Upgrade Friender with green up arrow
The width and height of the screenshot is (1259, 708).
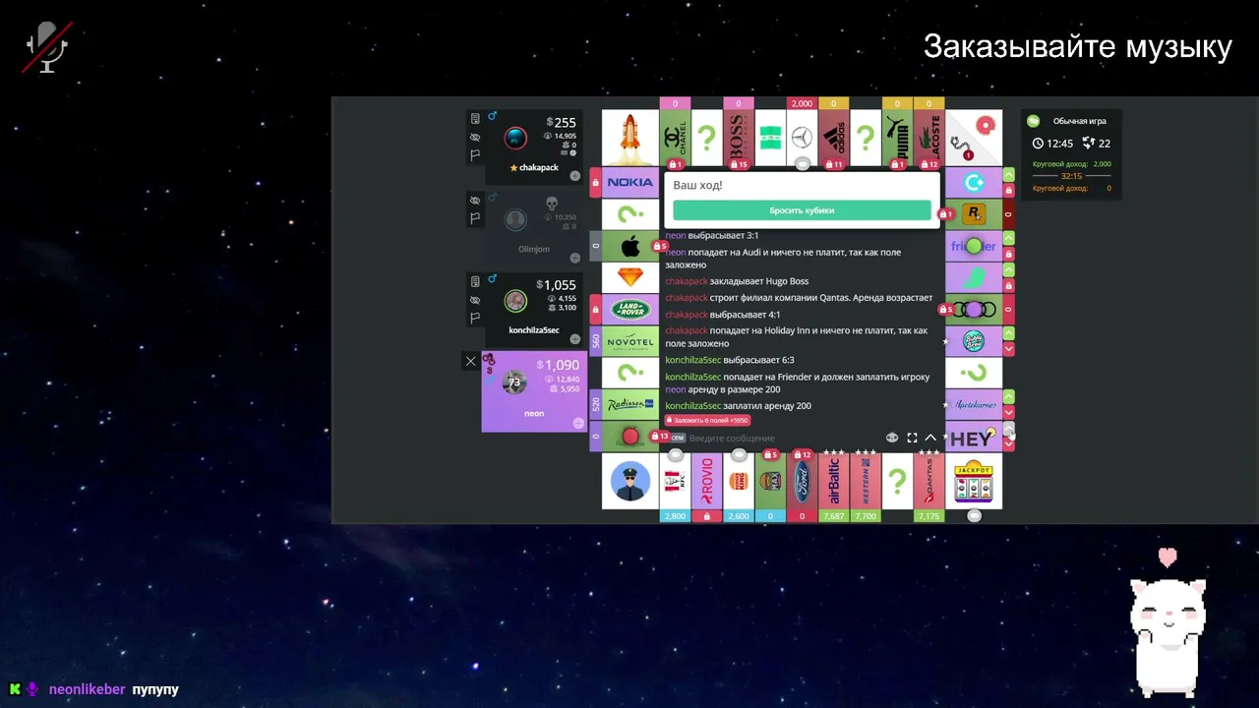[1009, 237]
